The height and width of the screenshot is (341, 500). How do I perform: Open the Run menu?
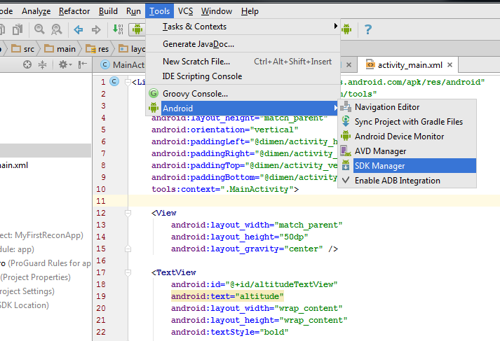tap(133, 11)
